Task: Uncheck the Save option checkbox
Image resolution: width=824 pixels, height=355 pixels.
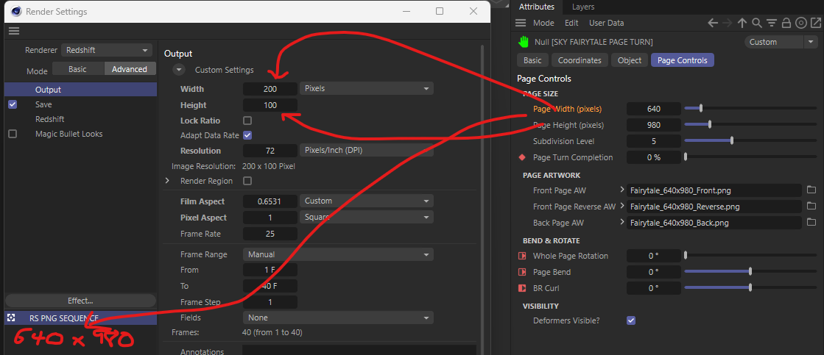Action: [13, 104]
